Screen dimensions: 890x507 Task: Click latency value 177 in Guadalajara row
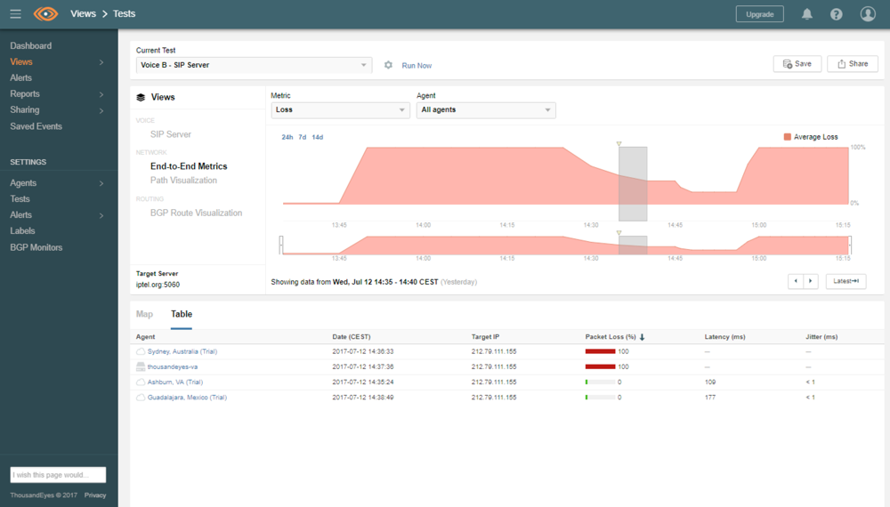[710, 398]
